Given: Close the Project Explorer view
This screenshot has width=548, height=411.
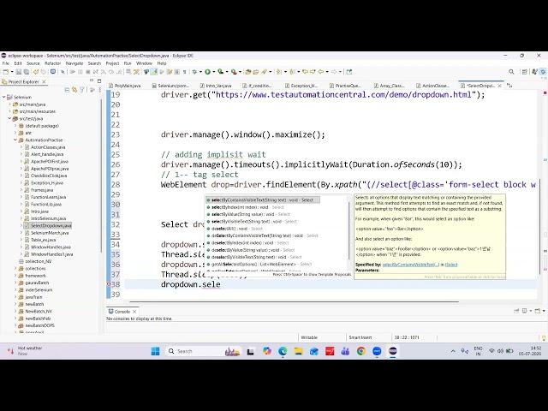Looking at the screenshot, I should pyautogui.click(x=44, y=81).
